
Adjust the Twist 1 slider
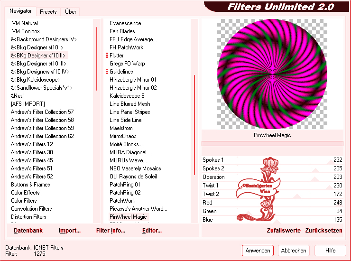tap(272, 186)
